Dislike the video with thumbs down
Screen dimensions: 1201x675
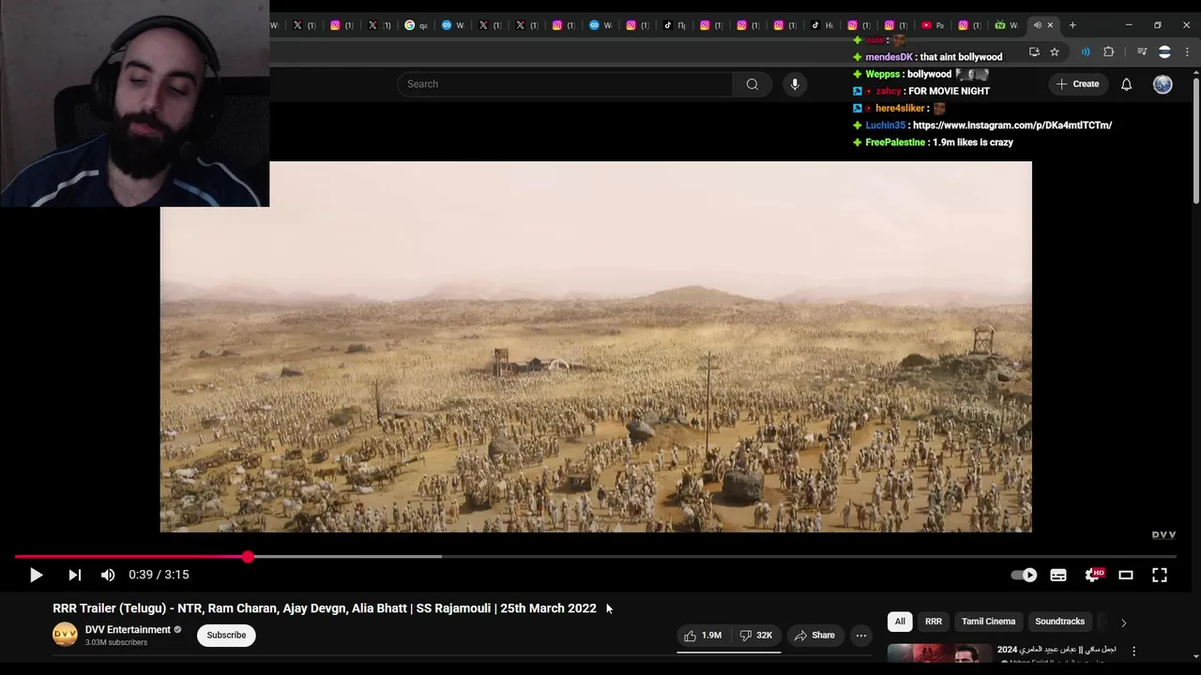756,636
